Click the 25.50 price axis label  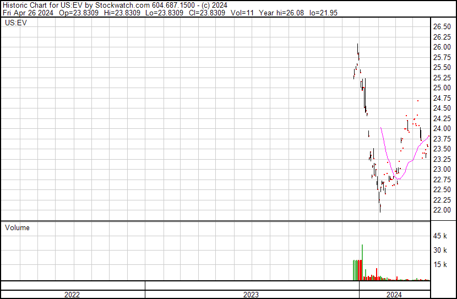(442, 68)
